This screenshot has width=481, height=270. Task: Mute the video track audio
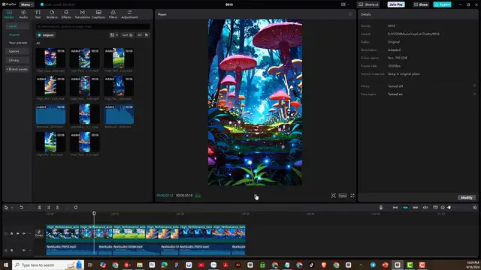tap(23, 233)
